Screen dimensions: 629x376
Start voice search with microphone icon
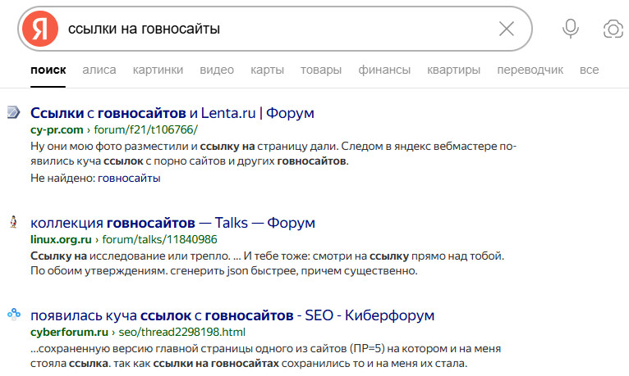click(x=570, y=29)
